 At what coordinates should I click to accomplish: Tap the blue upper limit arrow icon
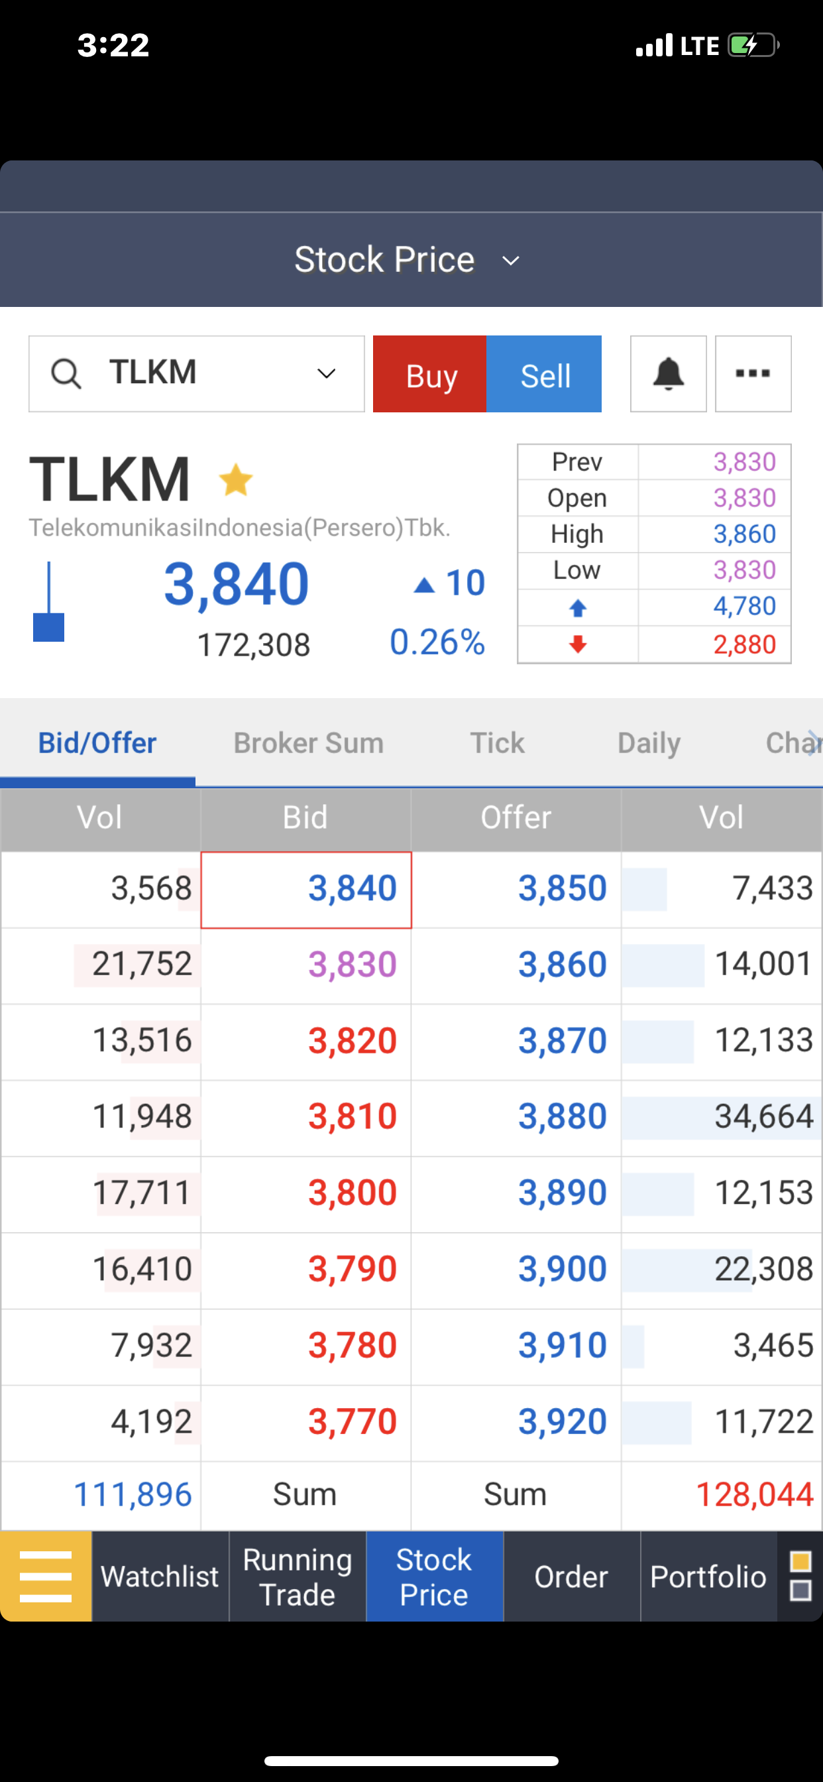click(x=577, y=608)
